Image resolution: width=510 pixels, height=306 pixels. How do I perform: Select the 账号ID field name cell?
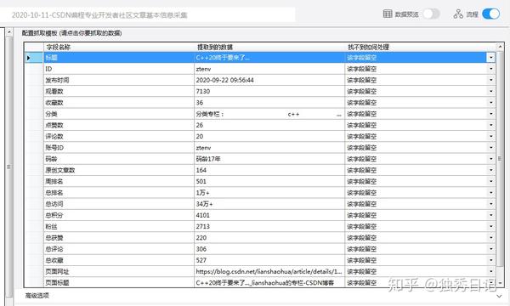tap(119, 148)
